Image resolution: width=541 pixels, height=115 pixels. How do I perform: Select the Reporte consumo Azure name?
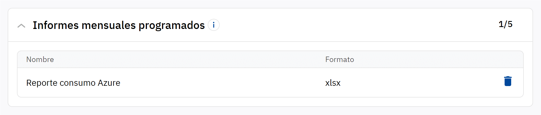pyautogui.click(x=73, y=83)
